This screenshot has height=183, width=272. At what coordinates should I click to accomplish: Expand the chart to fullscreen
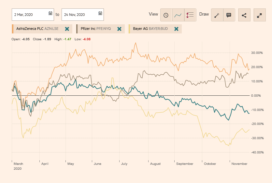pos(259,15)
